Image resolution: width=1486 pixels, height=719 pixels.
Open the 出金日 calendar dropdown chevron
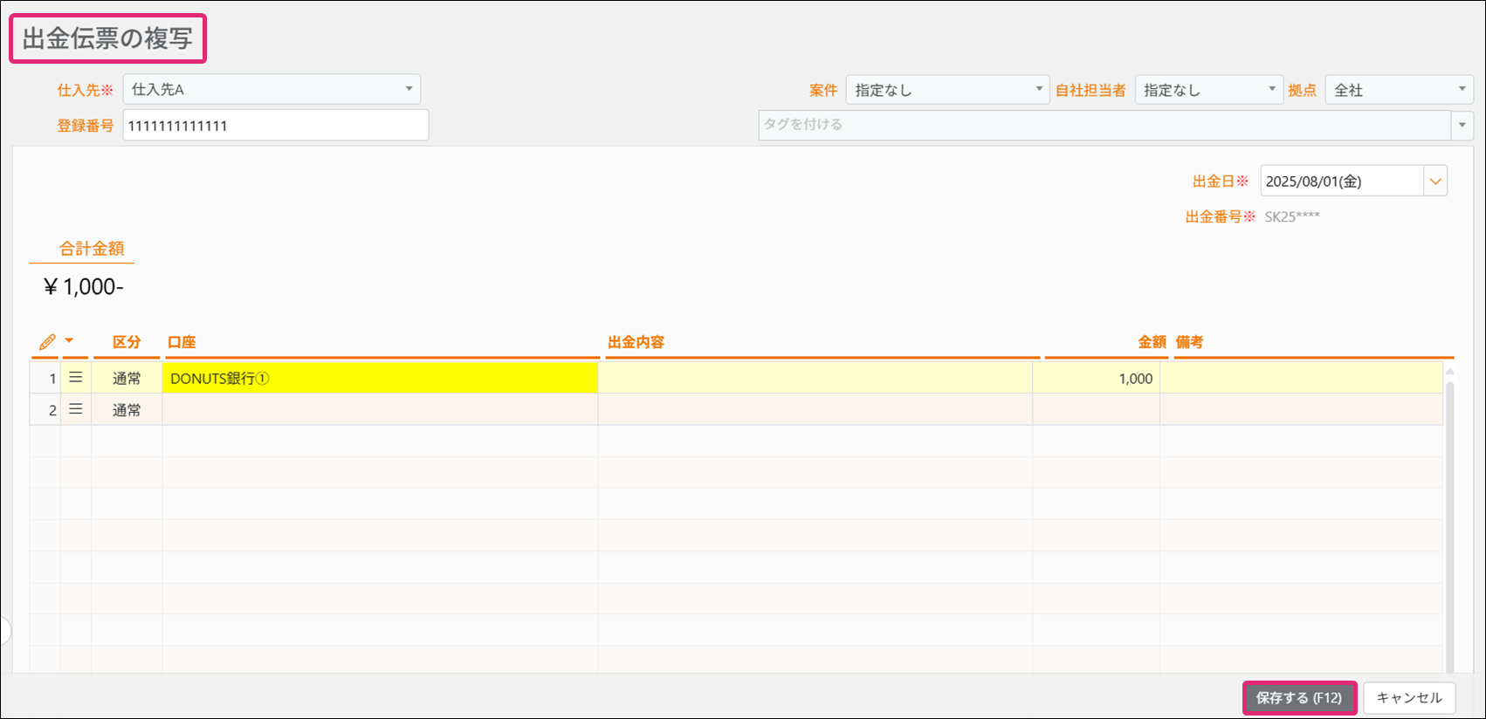click(1435, 181)
